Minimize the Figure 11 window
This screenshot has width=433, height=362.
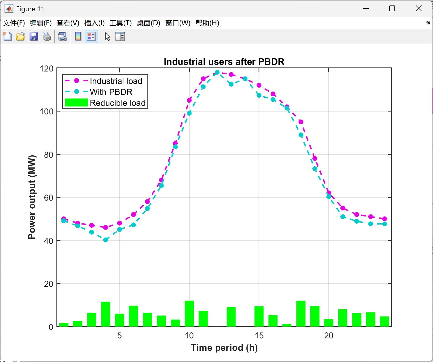tap(366, 9)
